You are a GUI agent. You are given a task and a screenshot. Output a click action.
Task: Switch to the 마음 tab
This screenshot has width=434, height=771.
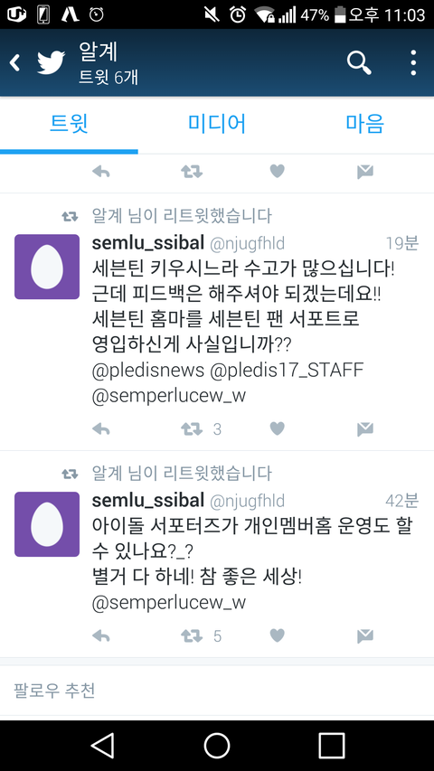pyautogui.click(x=364, y=124)
